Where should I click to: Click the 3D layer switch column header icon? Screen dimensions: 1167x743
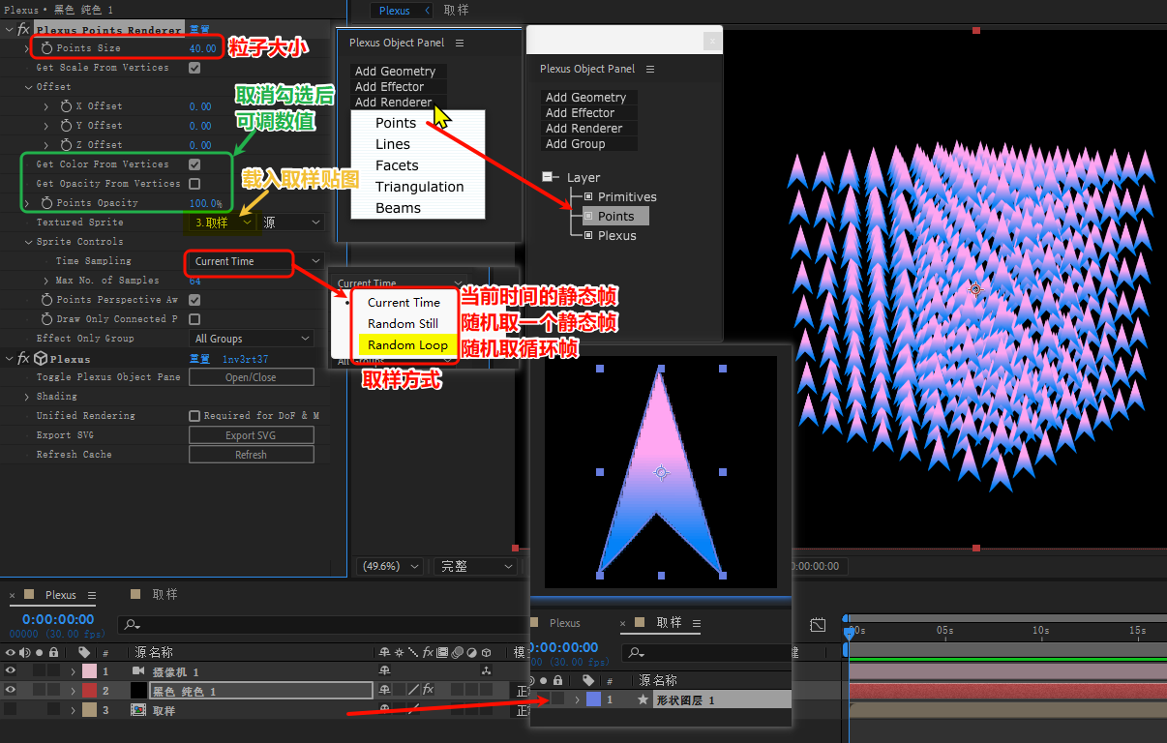[x=487, y=652]
